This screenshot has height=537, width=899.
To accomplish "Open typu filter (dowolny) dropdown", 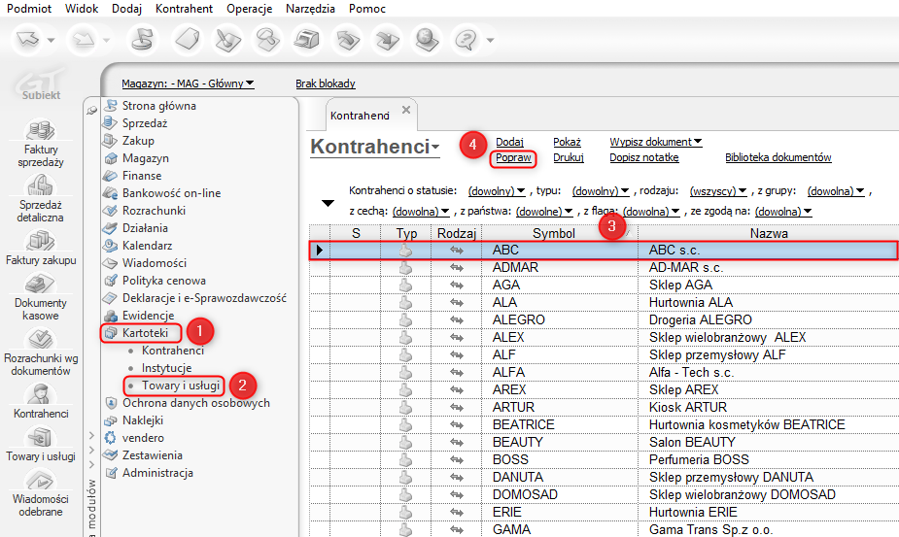I will pyautogui.click(x=601, y=191).
